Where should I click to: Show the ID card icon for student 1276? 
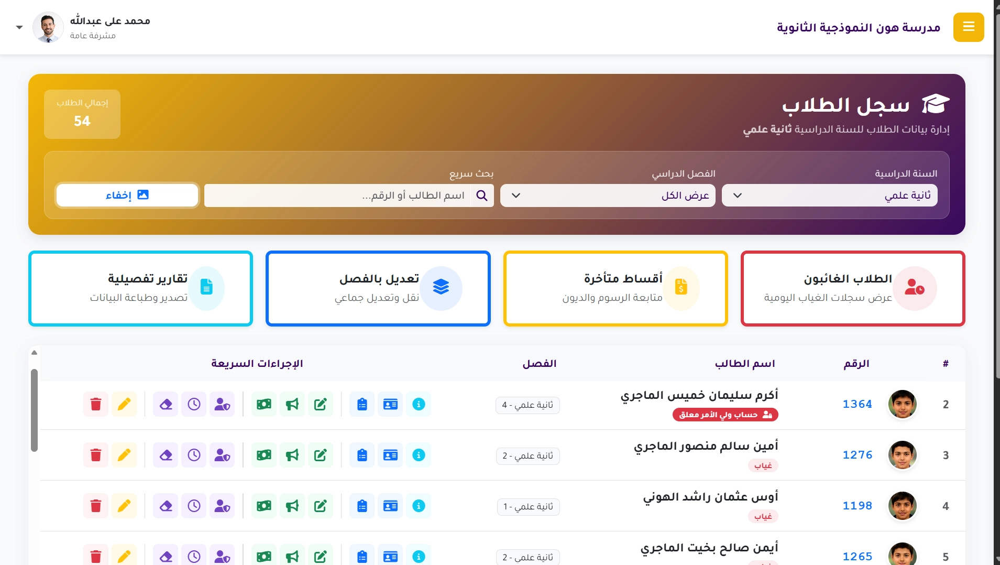(390, 455)
